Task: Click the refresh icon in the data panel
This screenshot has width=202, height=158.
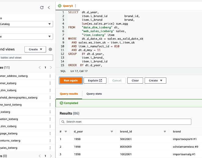Action: [x=42, y=8]
